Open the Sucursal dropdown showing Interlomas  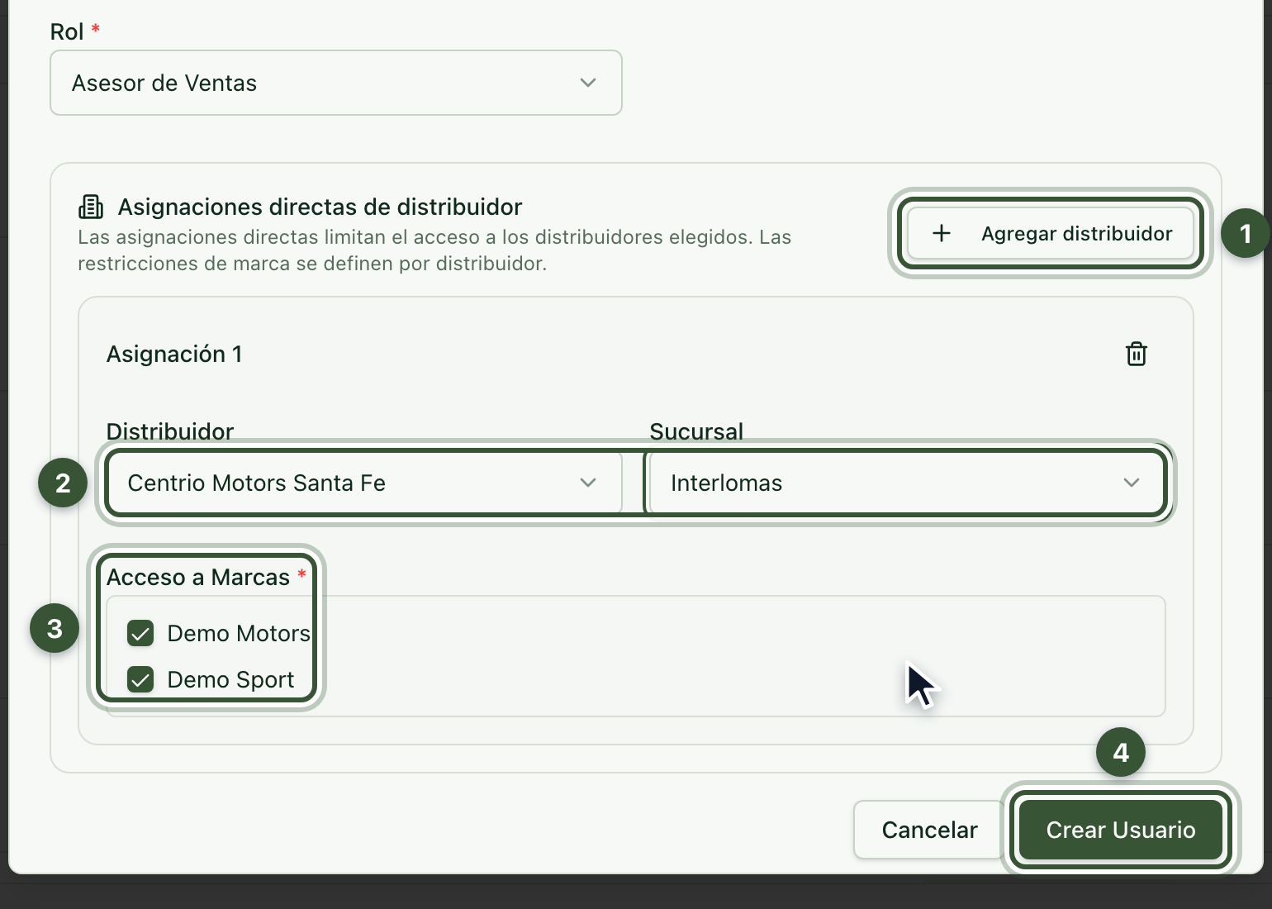907,483
